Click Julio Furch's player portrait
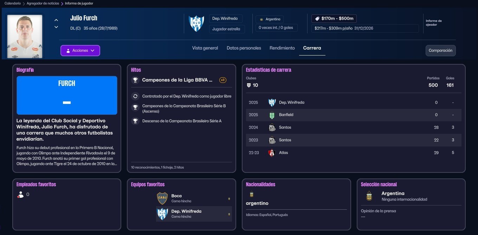The width and height of the screenshot is (478, 235). [25, 36]
